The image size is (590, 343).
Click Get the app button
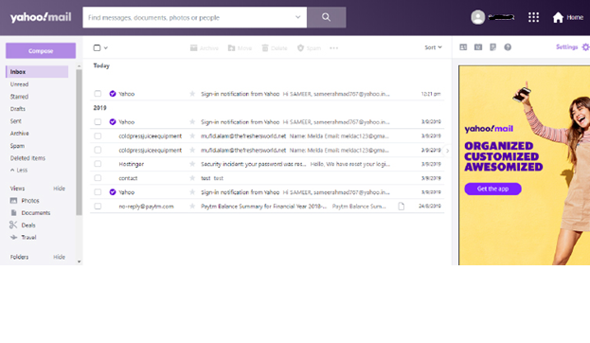pos(492,189)
